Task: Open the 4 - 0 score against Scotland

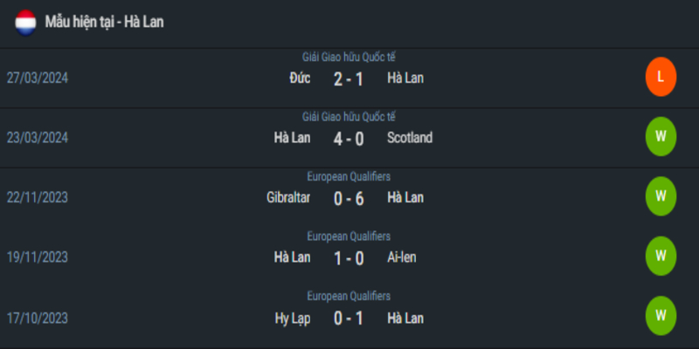Action: point(349,139)
